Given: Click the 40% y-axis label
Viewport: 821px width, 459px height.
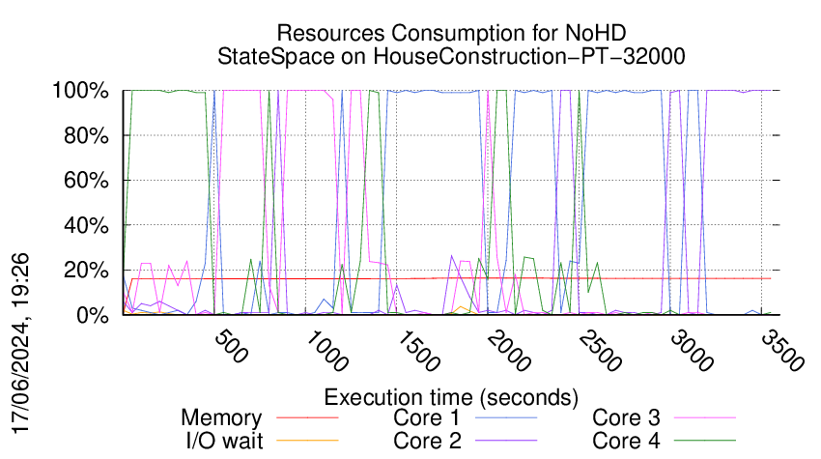Looking at the screenshot, I should pyautogui.click(x=86, y=226).
